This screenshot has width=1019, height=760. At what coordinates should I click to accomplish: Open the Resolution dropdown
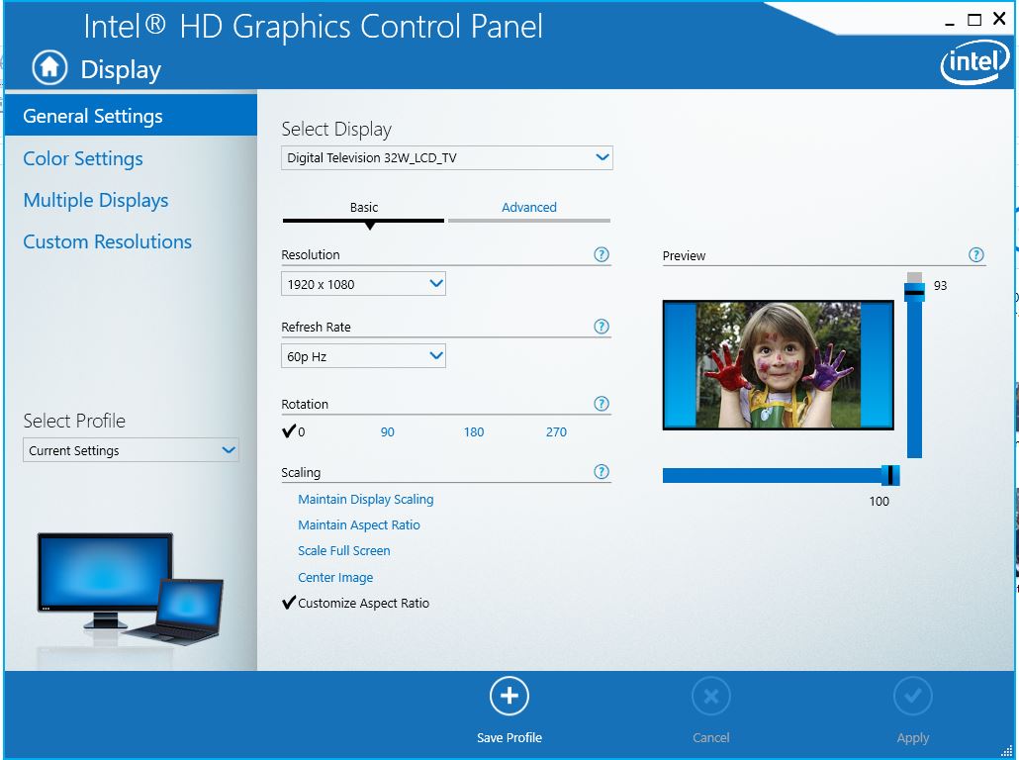[363, 283]
